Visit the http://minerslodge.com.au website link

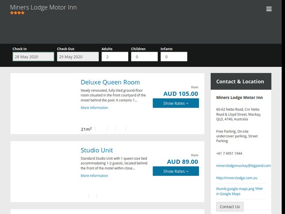click(x=237, y=178)
